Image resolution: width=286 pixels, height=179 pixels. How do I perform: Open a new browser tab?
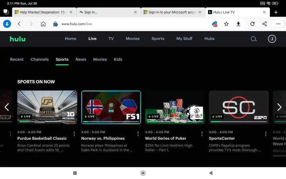click(x=276, y=12)
